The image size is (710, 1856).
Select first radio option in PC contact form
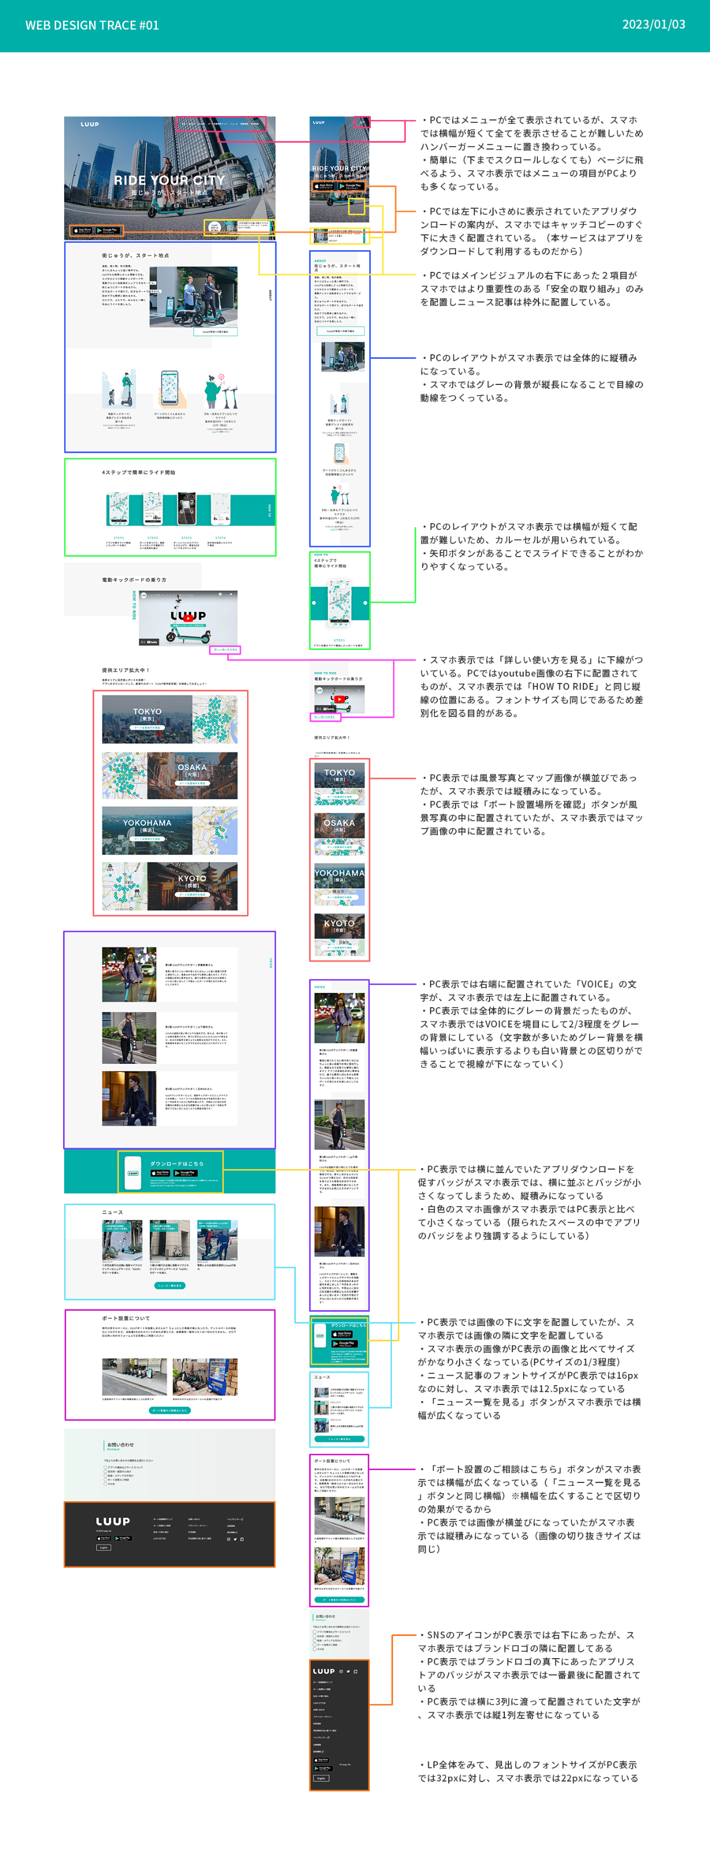point(105,1467)
